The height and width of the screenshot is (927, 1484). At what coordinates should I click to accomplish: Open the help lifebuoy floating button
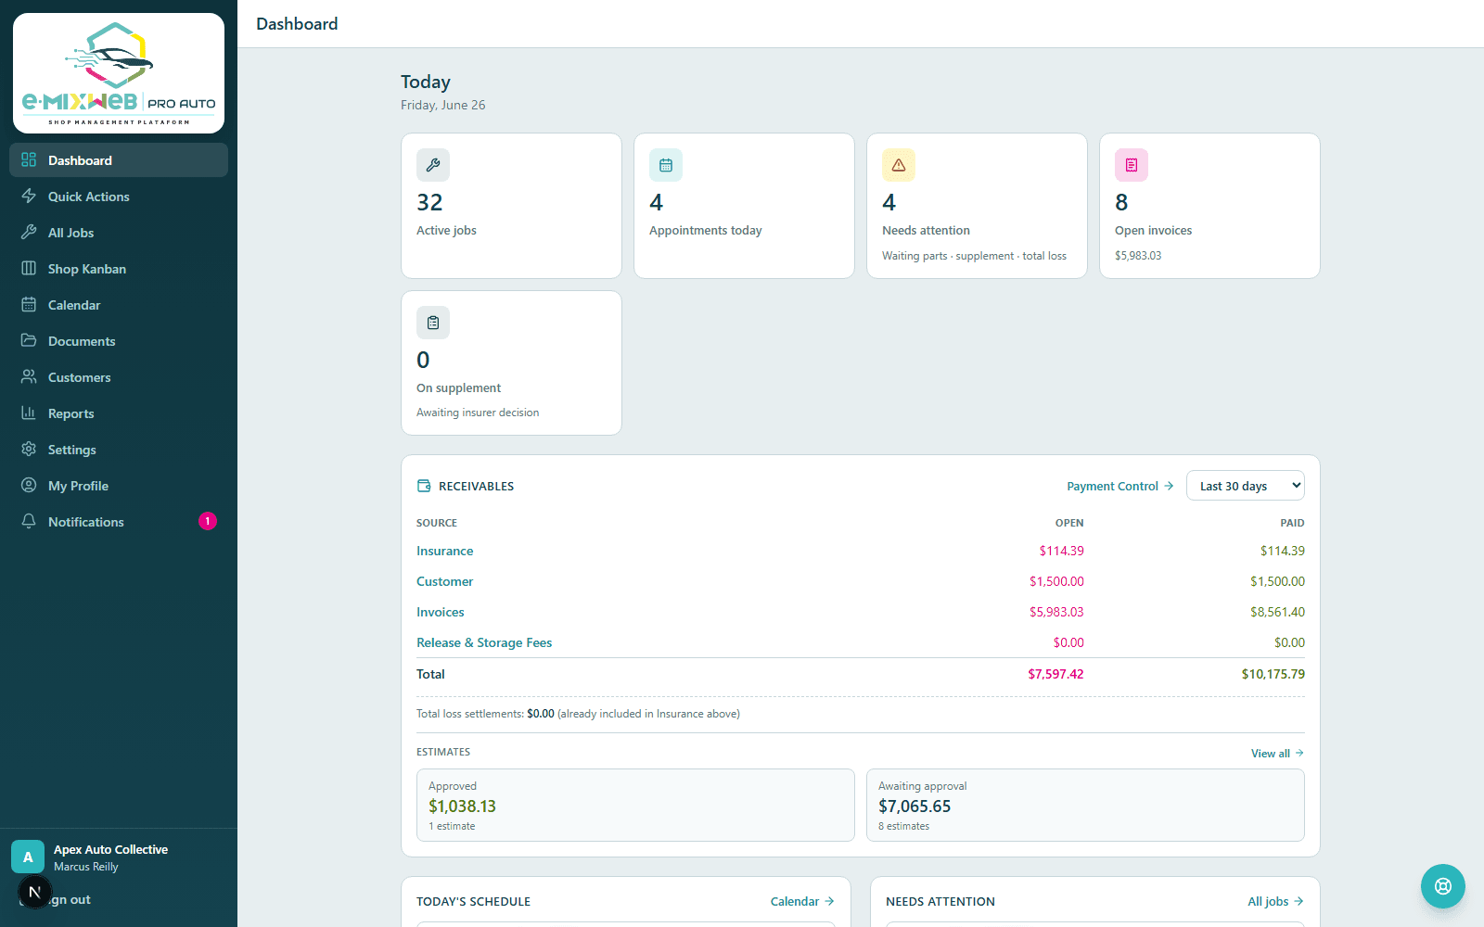point(1443,886)
